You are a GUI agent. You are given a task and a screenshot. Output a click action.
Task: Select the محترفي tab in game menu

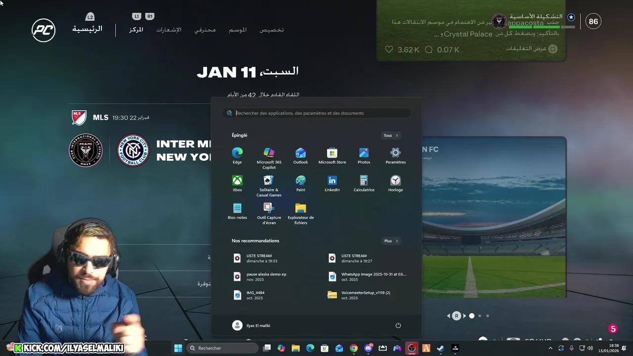click(205, 30)
